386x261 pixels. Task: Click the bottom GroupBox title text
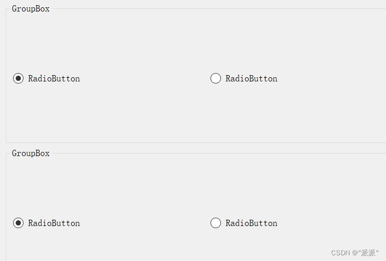(x=31, y=153)
